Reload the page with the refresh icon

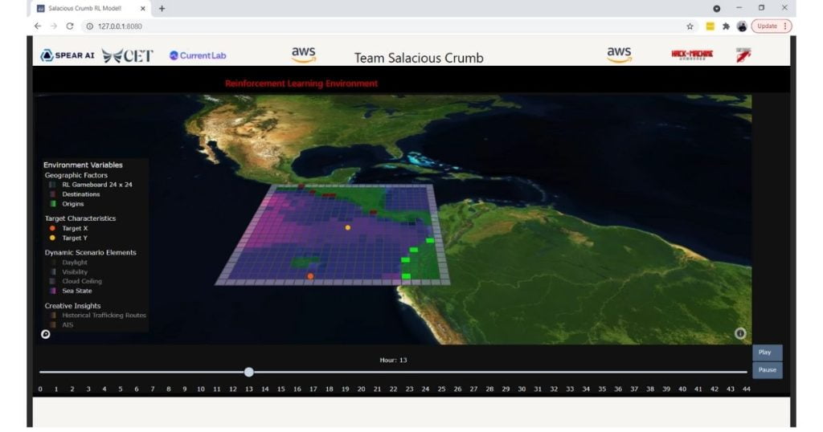[70, 26]
